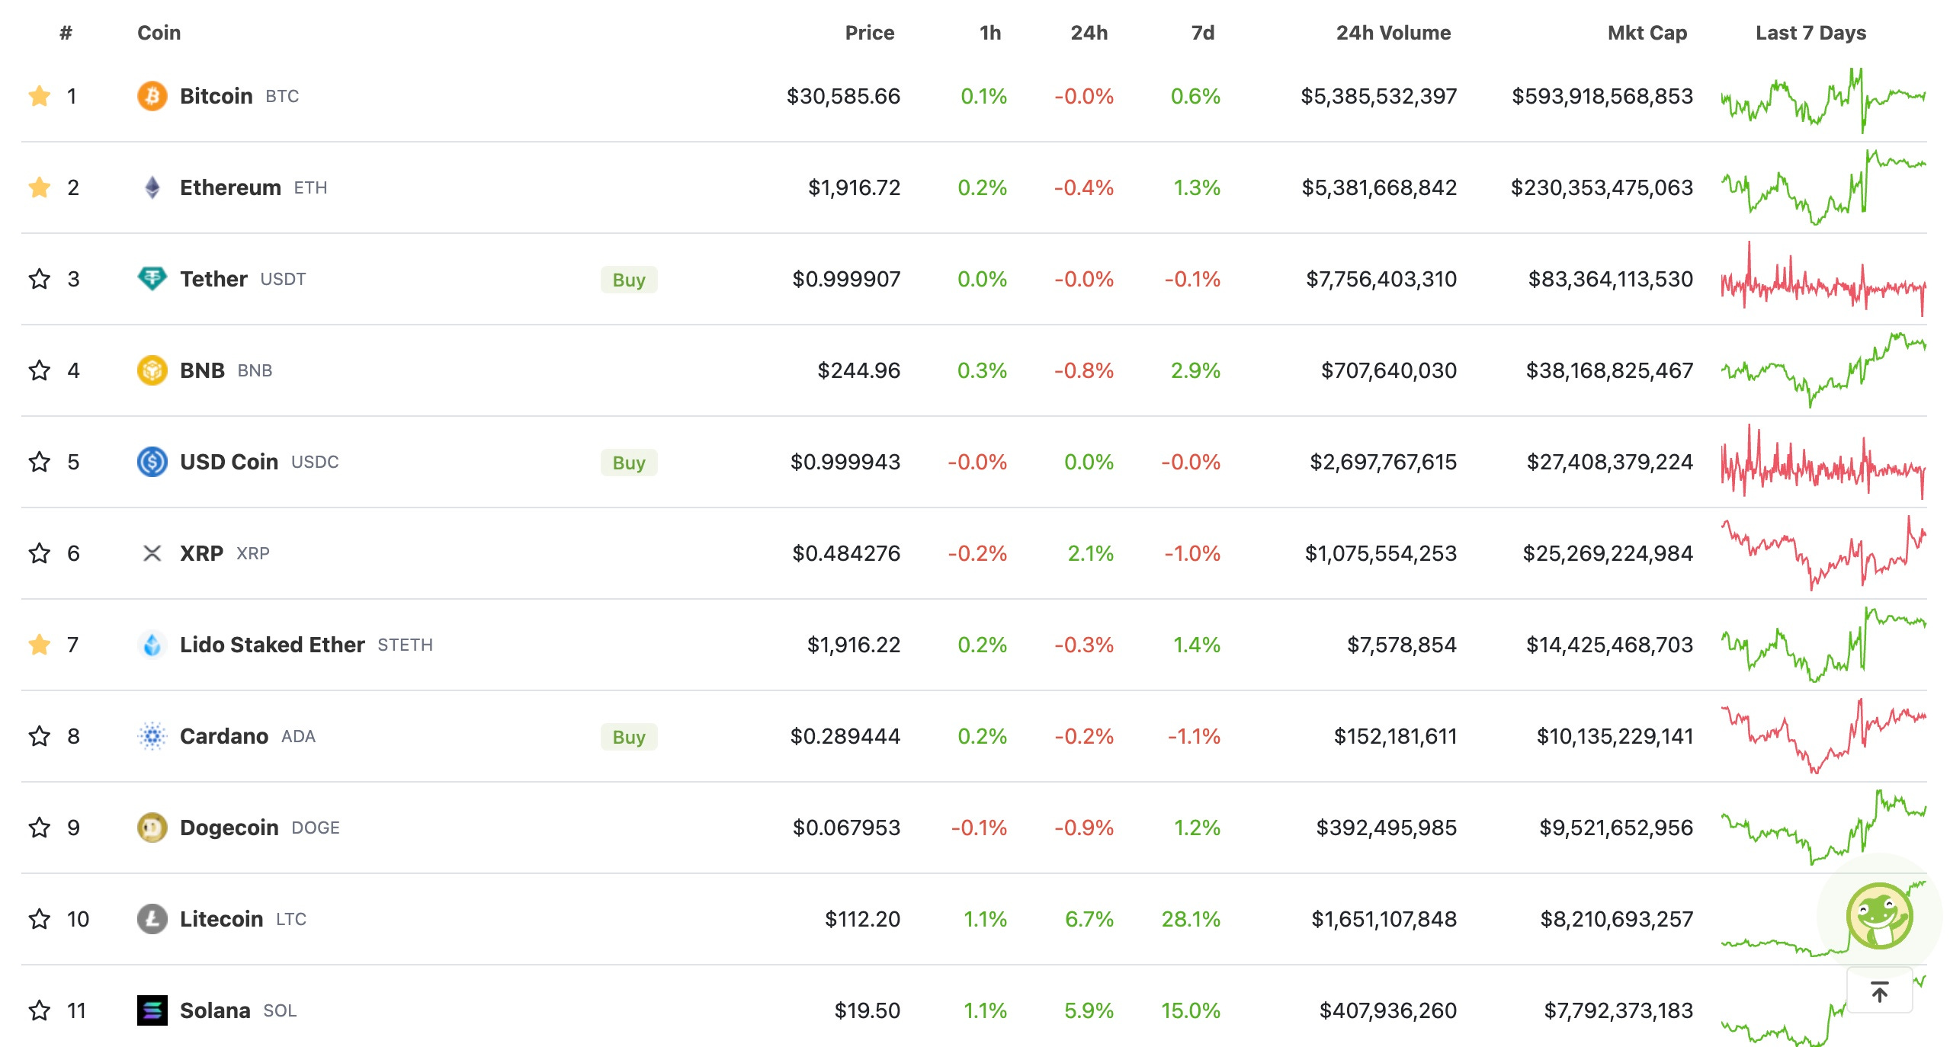Add Tether to favorites with star
Viewport: 1950px width, 1047px height.
pos(39,279)
